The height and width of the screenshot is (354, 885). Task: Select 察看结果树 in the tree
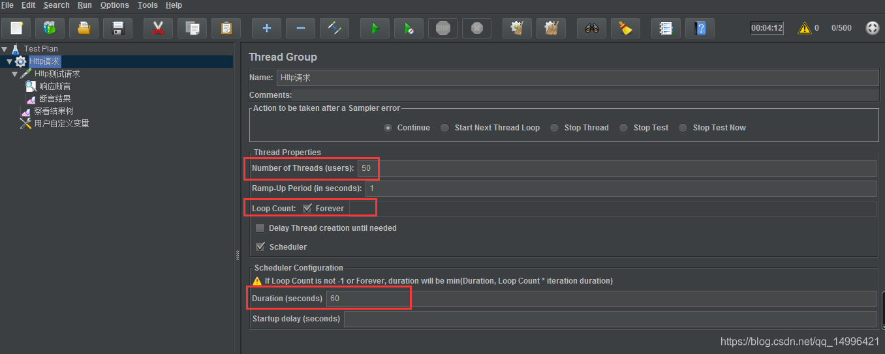pyautogui.click(x=54, y=111)
